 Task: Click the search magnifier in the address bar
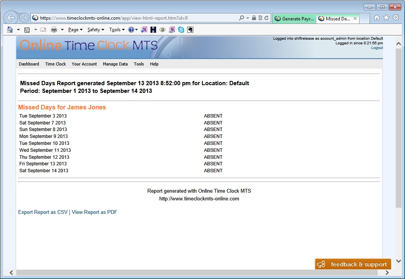(x=242, y=18)
